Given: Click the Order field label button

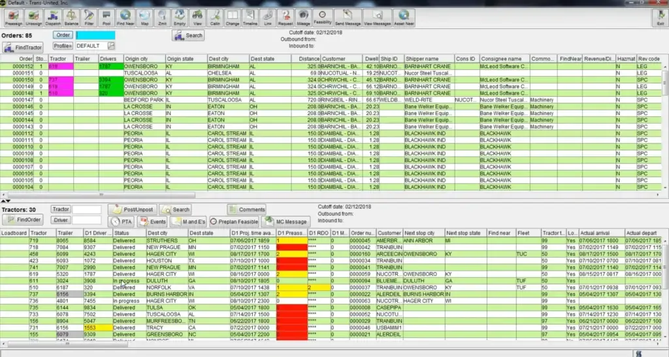Looking at the screenshot, I should [63, 35].
